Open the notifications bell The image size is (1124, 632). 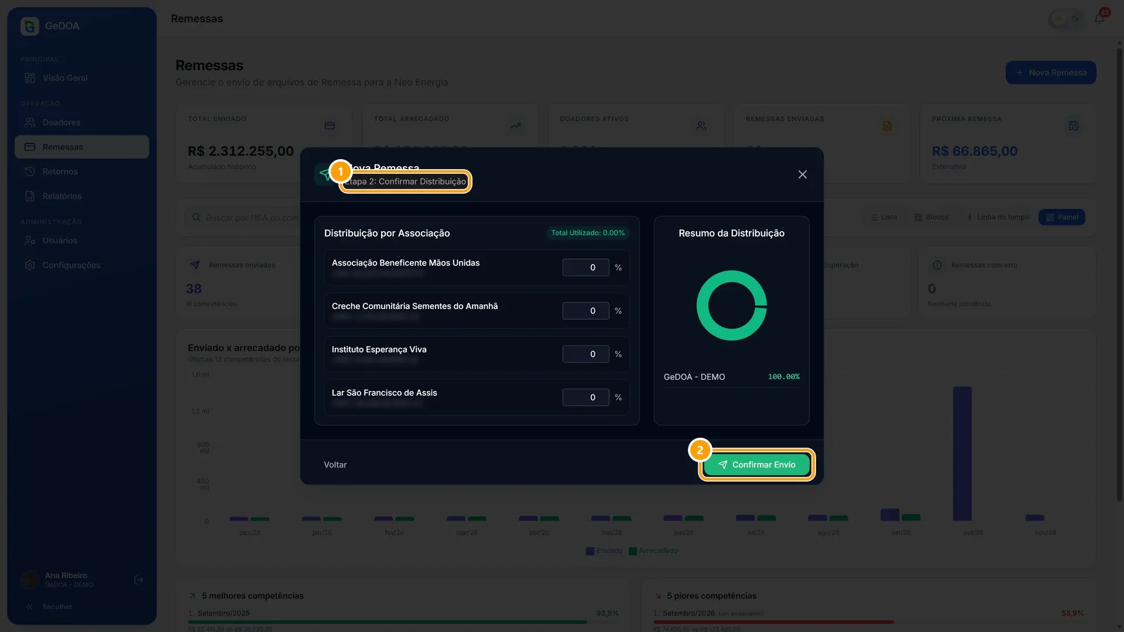click(1099, 19)
